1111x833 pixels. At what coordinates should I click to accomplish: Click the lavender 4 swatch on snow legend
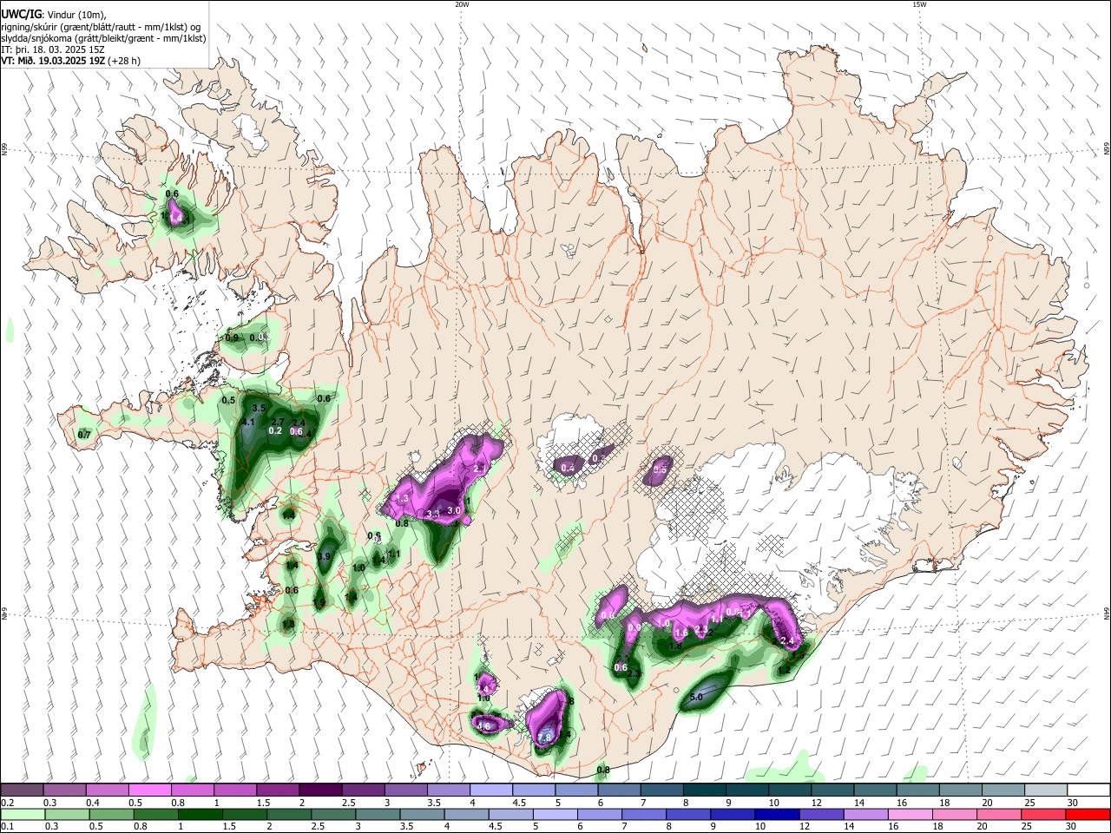point(490,790)
